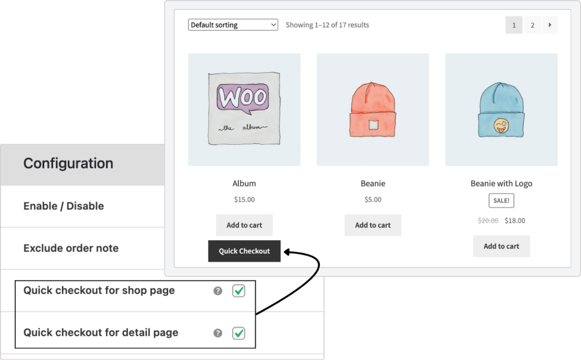Open the Beanie product title link
Screen dimensions: 581x360
click(x=373, y=183)
